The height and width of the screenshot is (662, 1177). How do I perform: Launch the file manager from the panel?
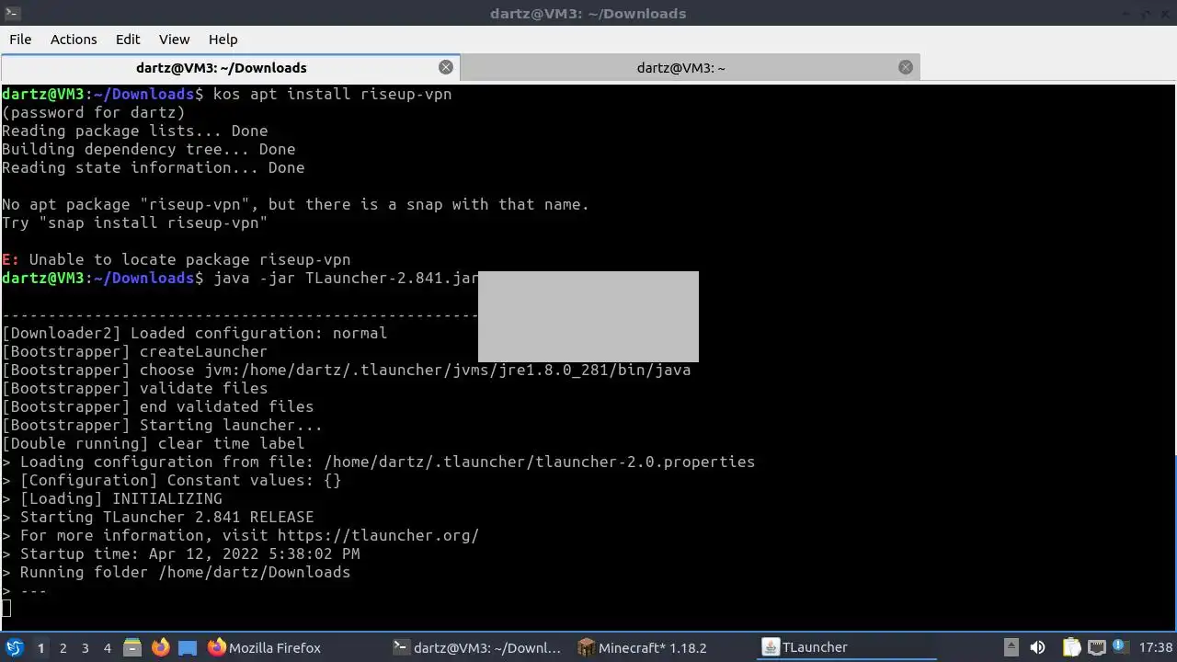point(132,647)
